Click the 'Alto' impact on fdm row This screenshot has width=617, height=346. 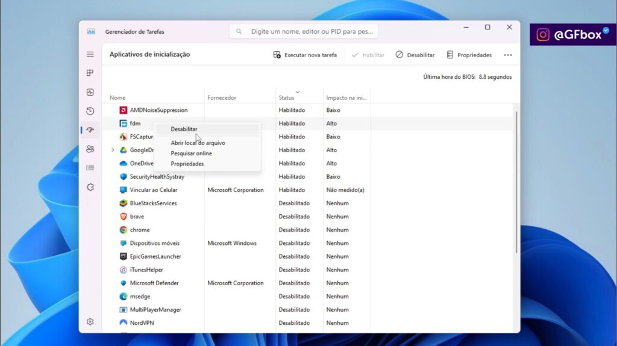[x=331, y=123]
